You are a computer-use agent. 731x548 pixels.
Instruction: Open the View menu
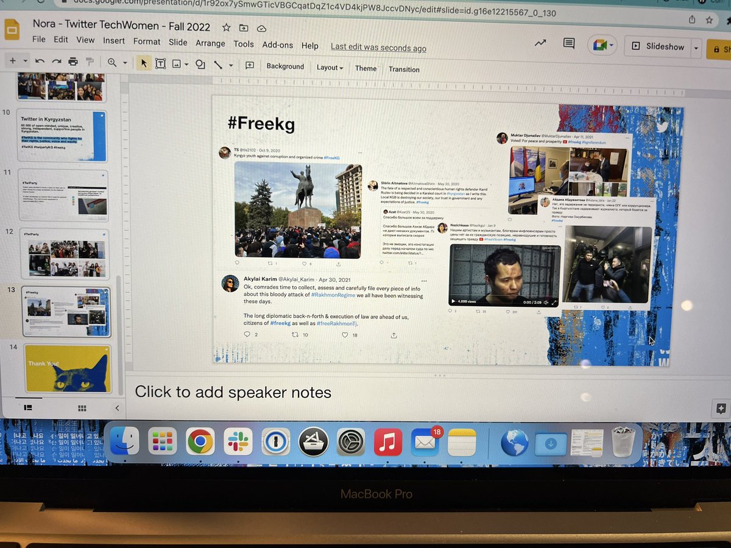(85, 40)
